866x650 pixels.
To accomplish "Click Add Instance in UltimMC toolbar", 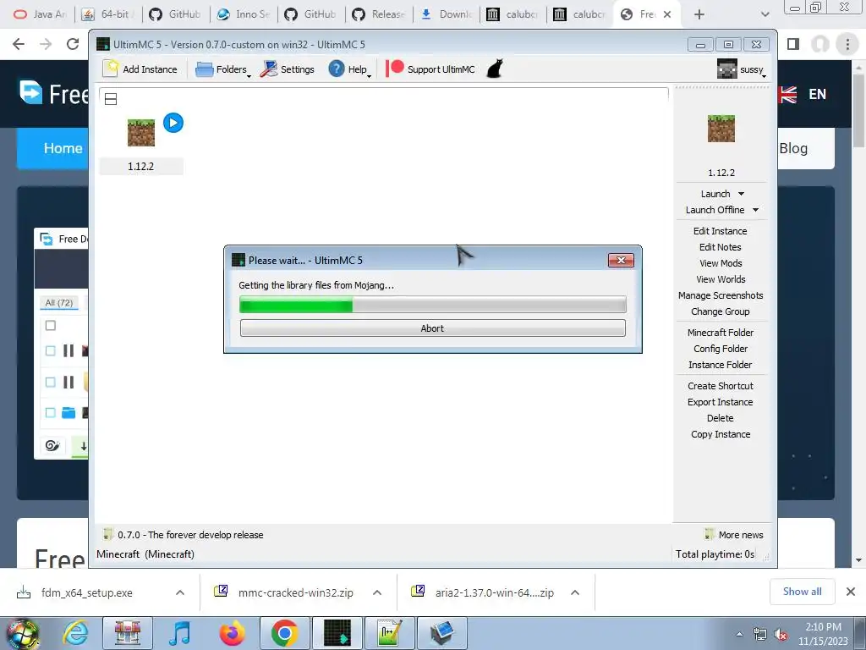I will (141, 69).
